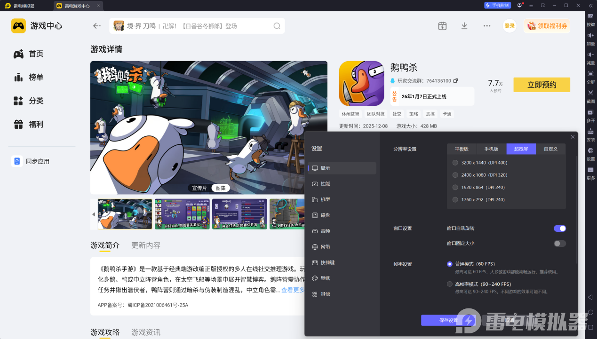Click 保存设置 button
The image size is (597, 339).
coord(448,320)
